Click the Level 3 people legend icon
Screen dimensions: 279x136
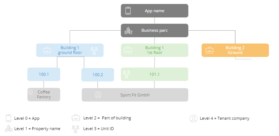pos(76,129)
